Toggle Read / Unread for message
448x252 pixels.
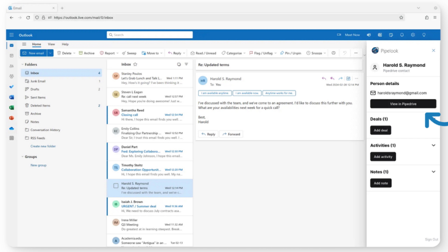coord(203,53)
